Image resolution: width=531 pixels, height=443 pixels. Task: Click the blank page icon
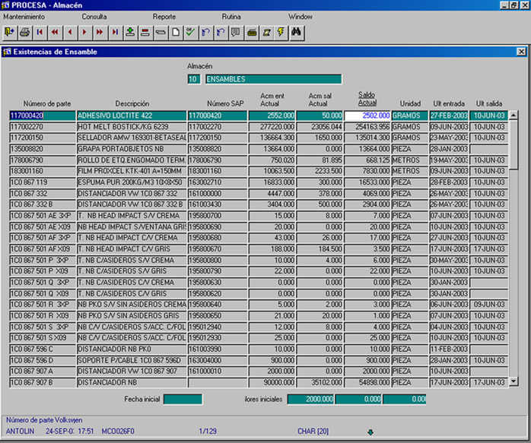175,32
